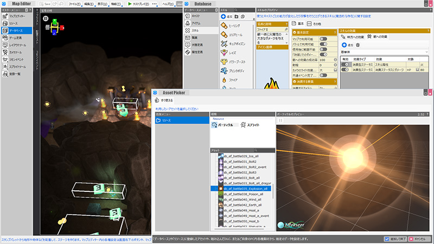Select アイテム in the database menu
This screenshot has width=434, height=244.
(x=196, y=24)
